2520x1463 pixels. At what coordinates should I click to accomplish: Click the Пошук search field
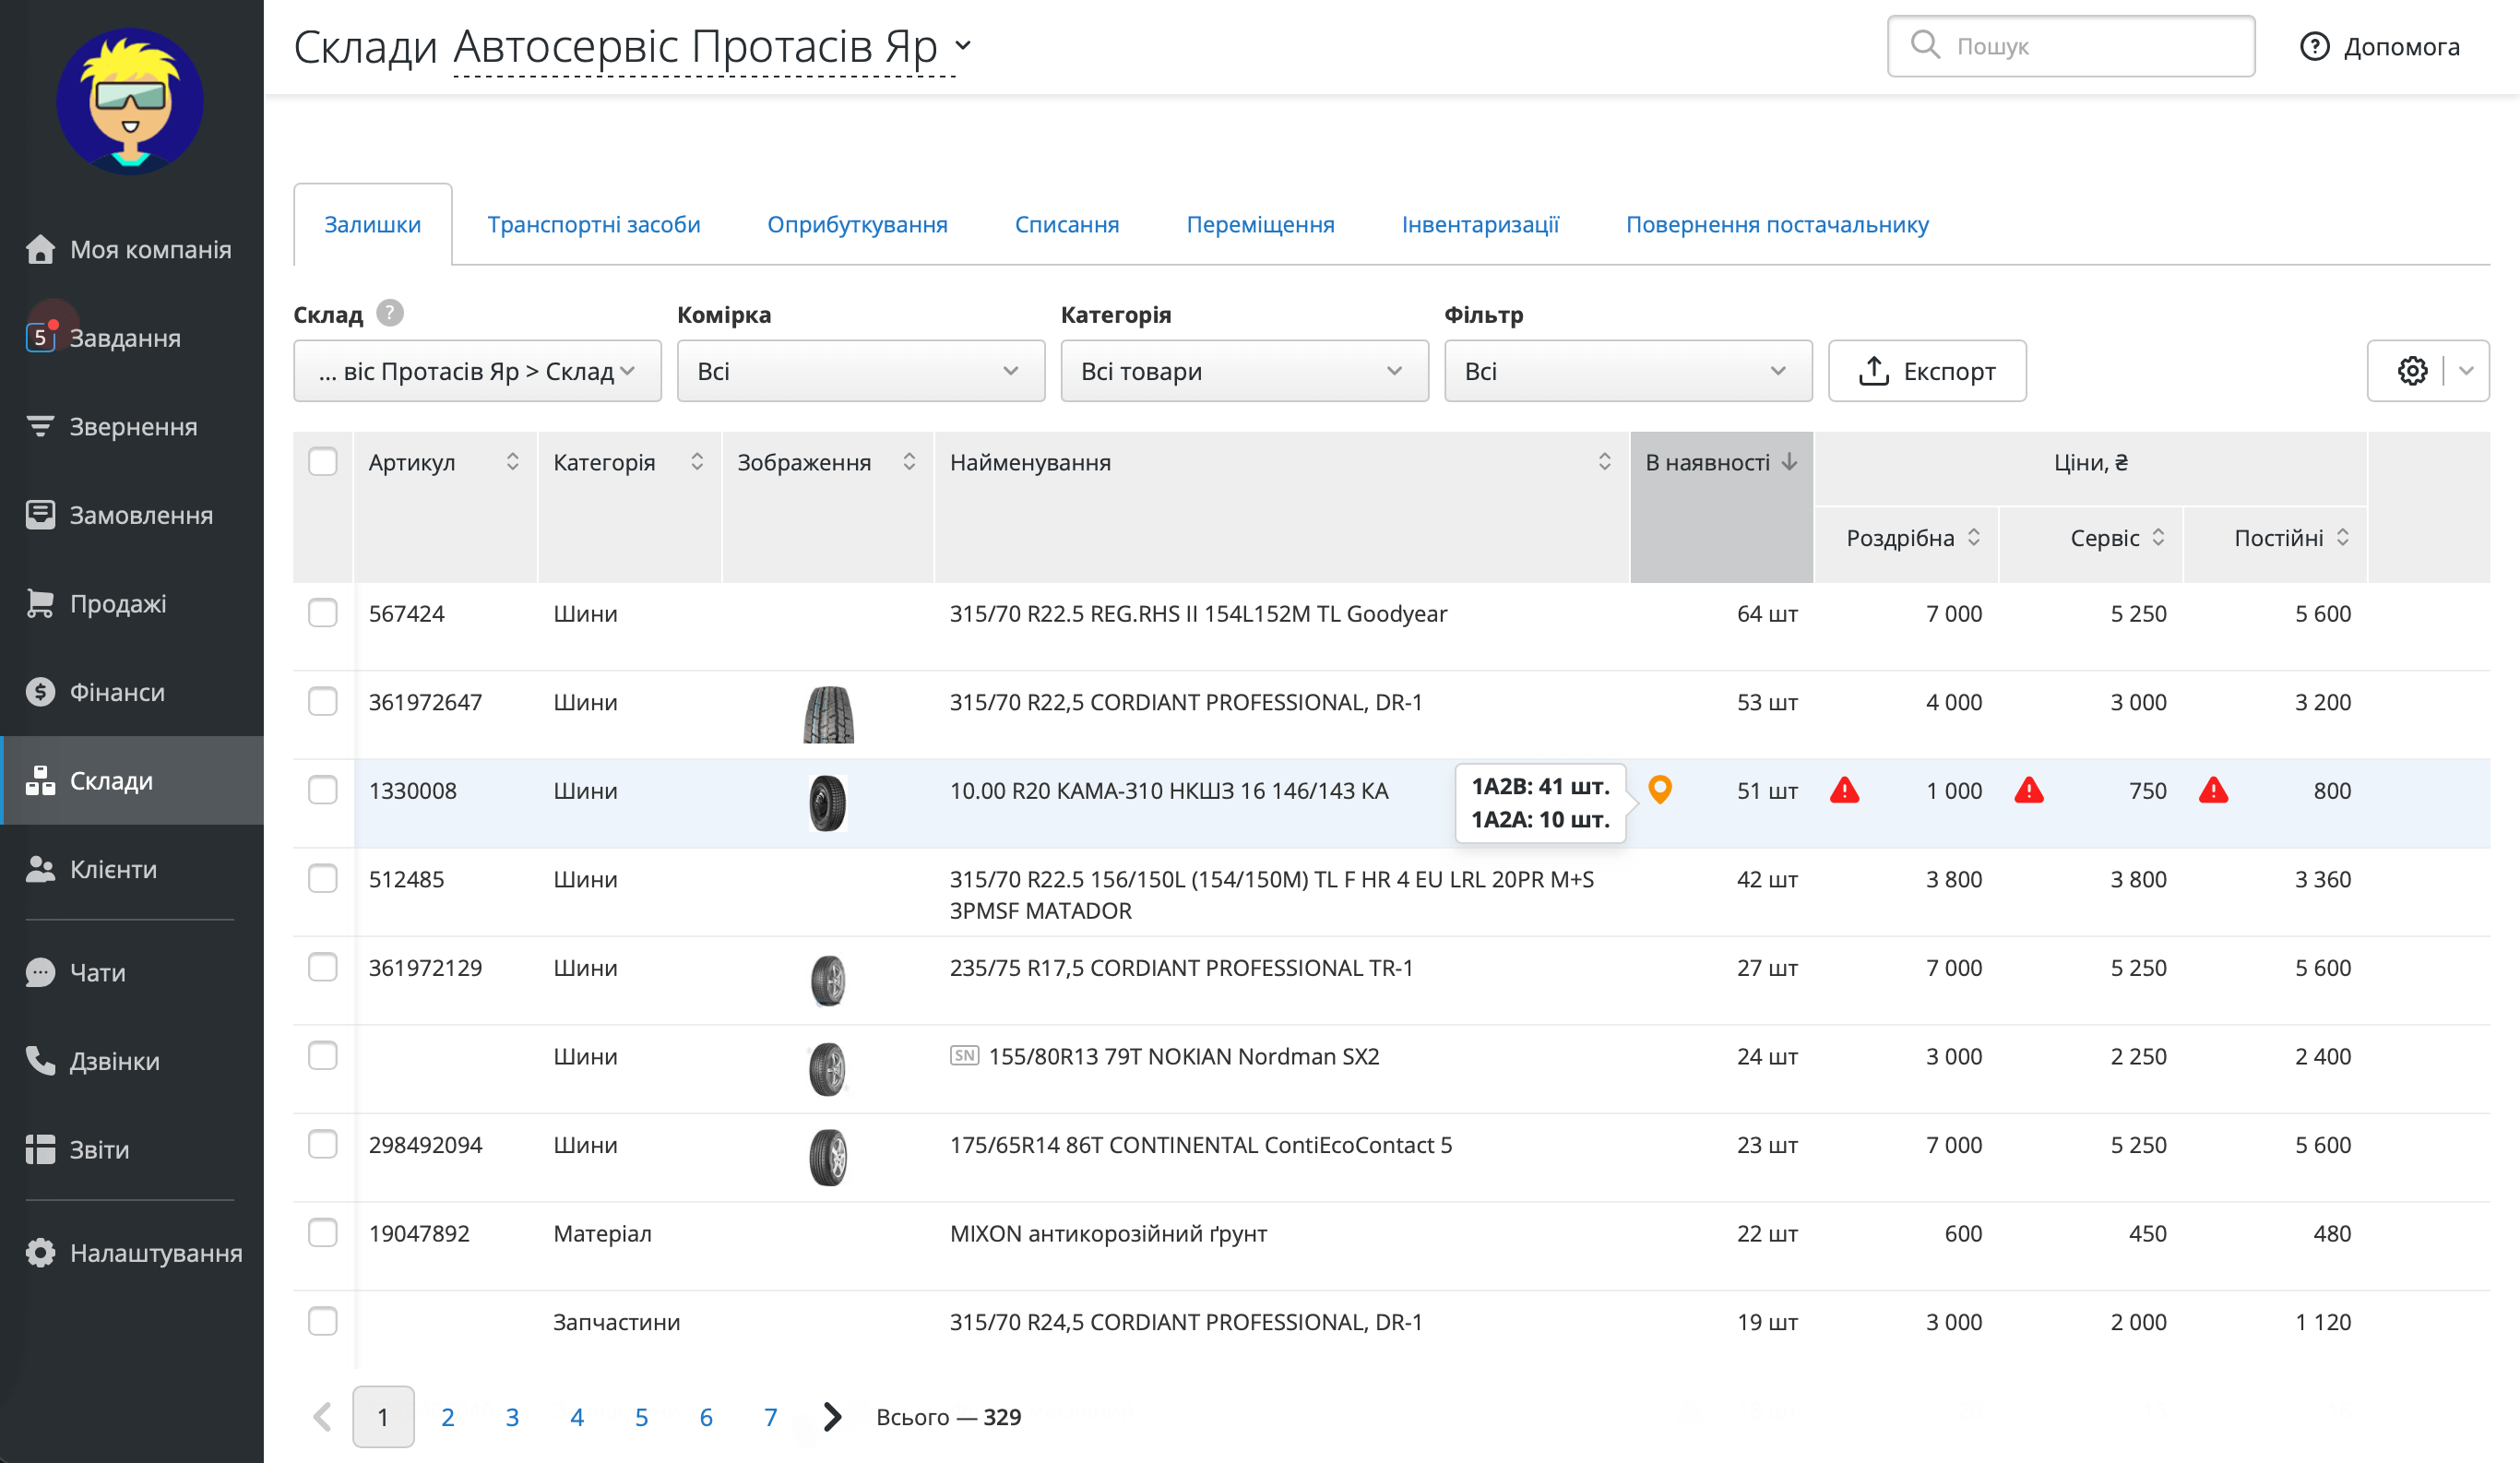(2071, 46)
